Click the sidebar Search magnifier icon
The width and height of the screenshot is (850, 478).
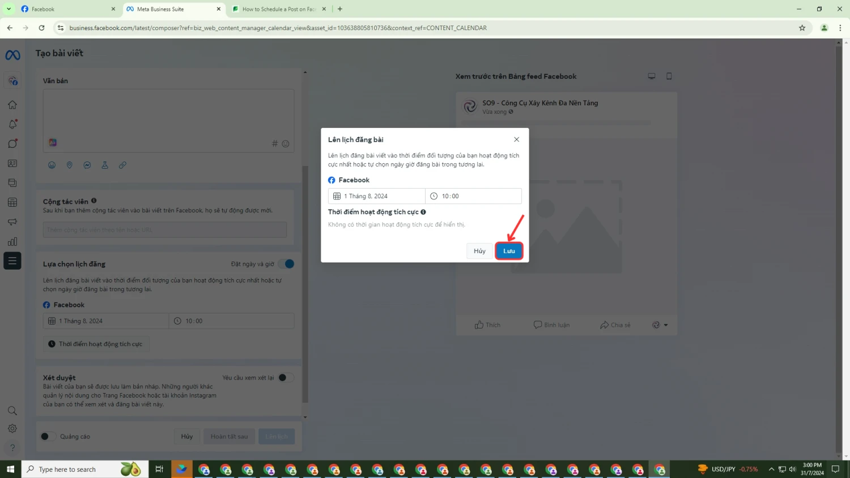12,411
